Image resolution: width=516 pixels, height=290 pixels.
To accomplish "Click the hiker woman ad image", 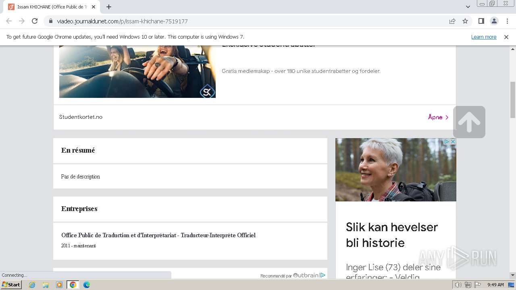I will click(396, 170).
